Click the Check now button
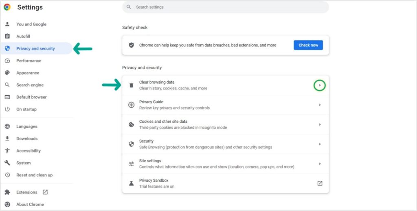The height and width of the screenshot is (211, 417). coord(308,45)
